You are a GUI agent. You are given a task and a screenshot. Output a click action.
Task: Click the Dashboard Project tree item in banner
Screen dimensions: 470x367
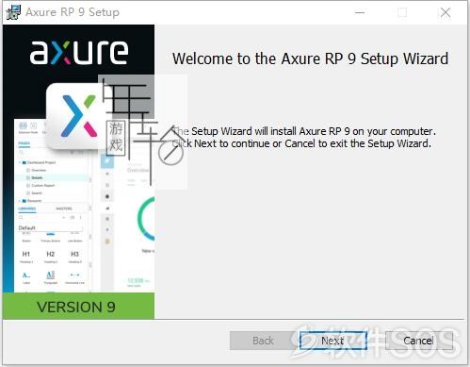pos(41,162)
